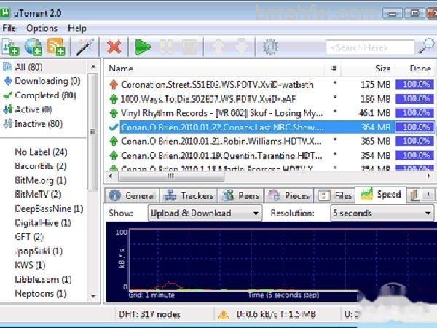The image size is (437, 328).
Task: Click the Stop torrent toolbar icon
Action: pyautogui.click(x=189, y=47)
